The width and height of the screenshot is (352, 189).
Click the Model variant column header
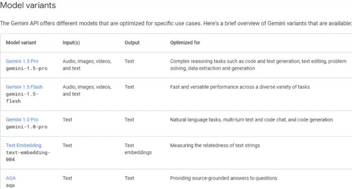(21, 43)
